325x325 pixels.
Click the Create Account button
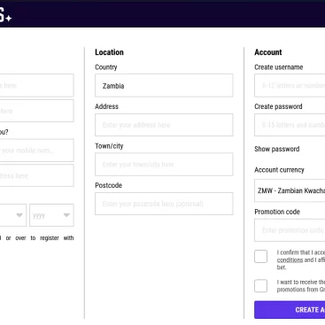coord(290,310)
